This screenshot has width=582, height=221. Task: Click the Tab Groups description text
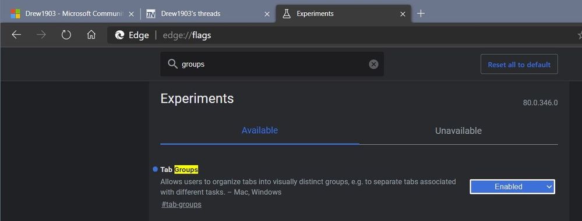(308, 187)
